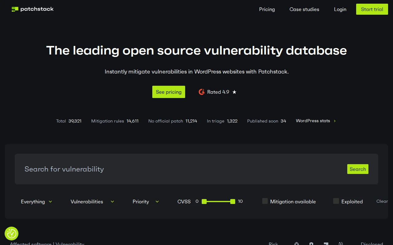Click the Search for vulnerability input field
The width and height of the screenshot is (393, 245).
click(123, 169)
